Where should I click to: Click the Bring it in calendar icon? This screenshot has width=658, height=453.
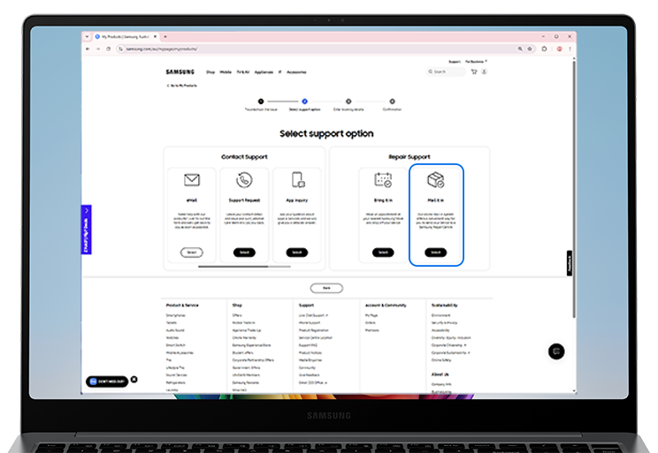383,180
